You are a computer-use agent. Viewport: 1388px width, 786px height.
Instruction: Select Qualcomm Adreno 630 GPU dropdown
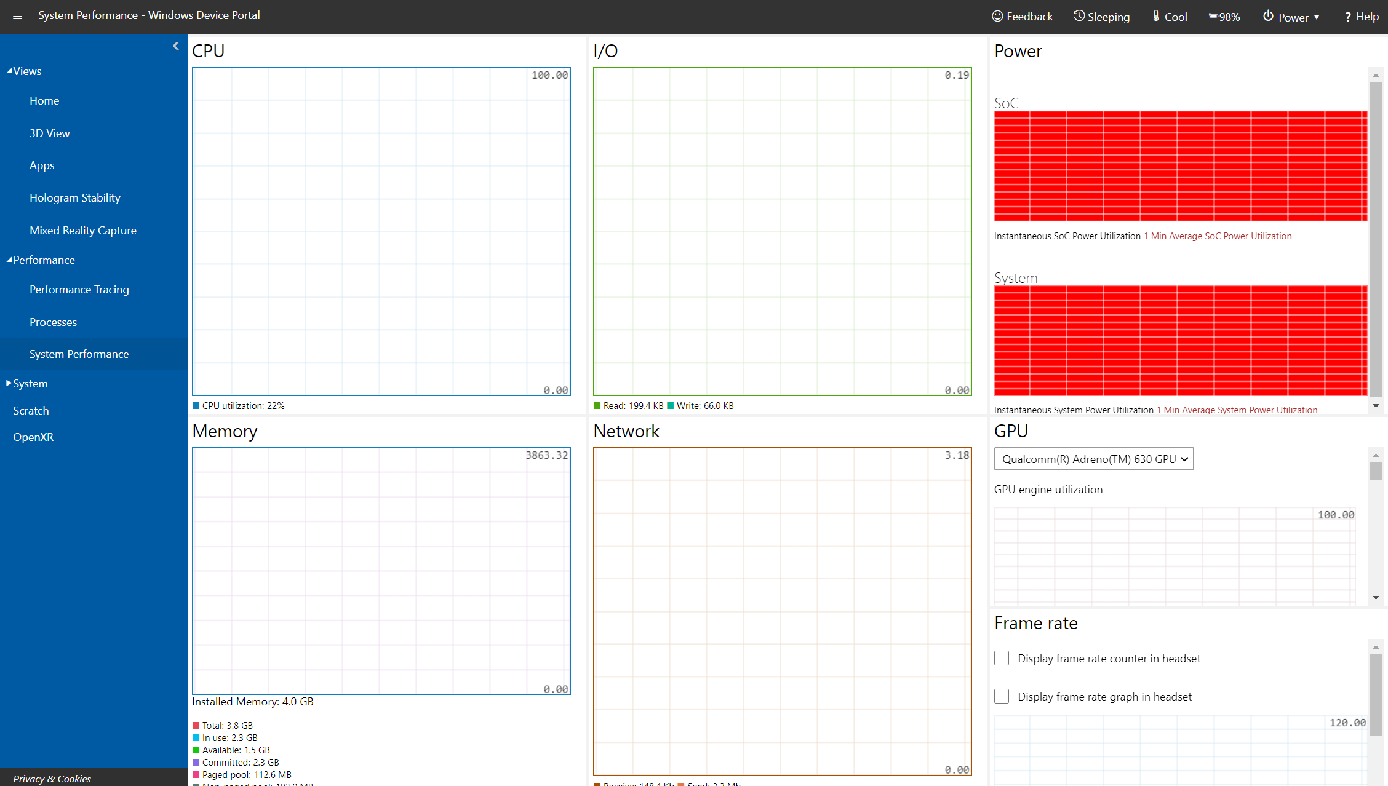1091,458
